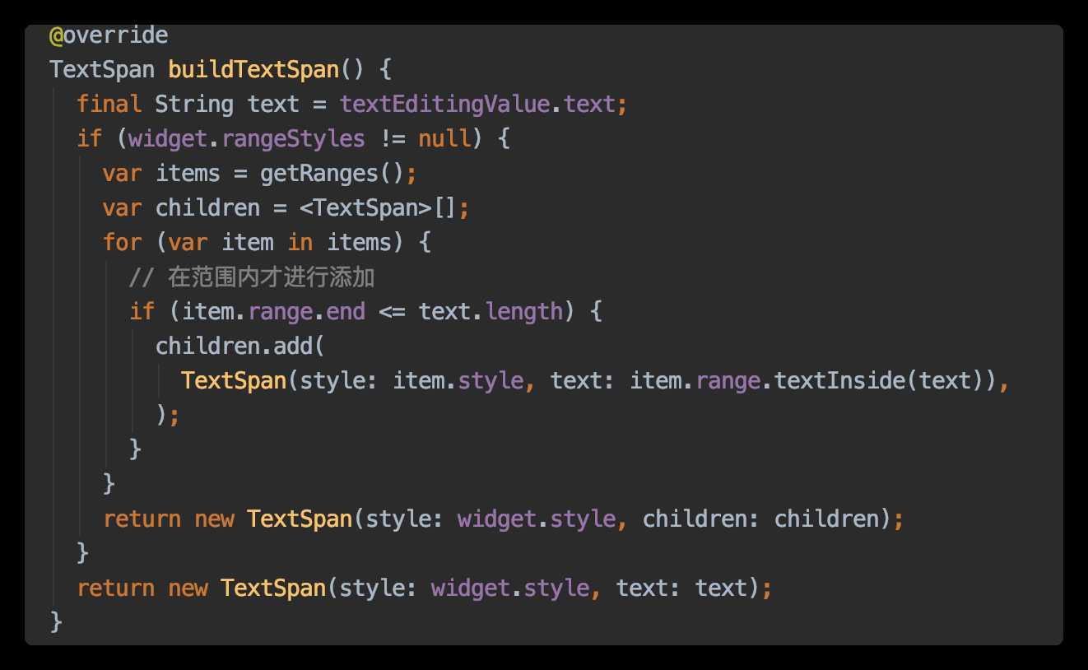Screen dimensions: 1088x670
Task: Click the for loop keyword
Action: [122, 243]
